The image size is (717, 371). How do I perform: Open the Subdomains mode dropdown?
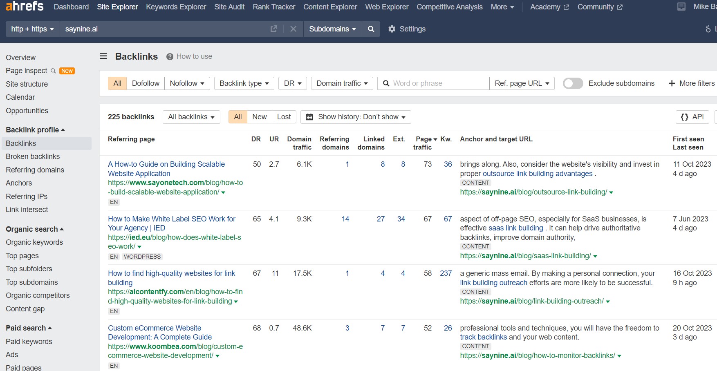click(332, 29)
